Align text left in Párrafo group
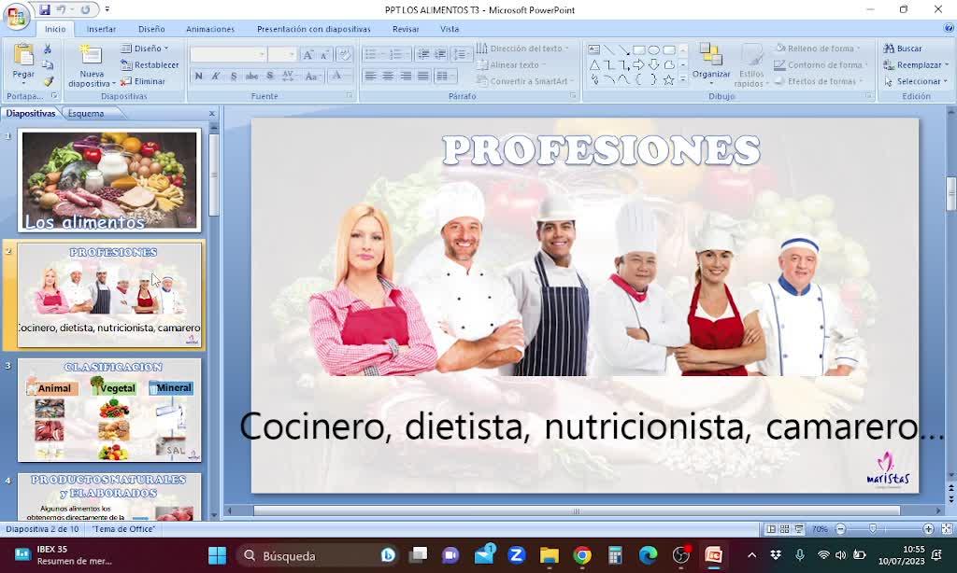The image size is (957, 573). [x=370, y=76]
